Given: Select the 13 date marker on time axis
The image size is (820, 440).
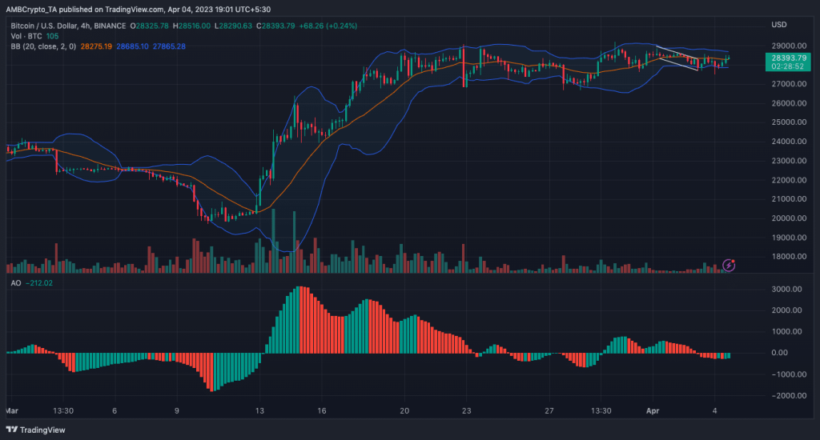Looking at the screenshot, I should (x=259, y=410).
